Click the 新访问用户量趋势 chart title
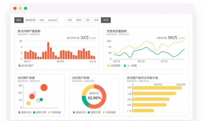This screenshot has height=121, width=205. point(29,31)
